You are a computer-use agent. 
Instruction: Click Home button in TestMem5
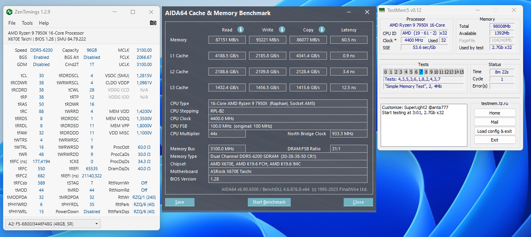click(x=495, y=113)
